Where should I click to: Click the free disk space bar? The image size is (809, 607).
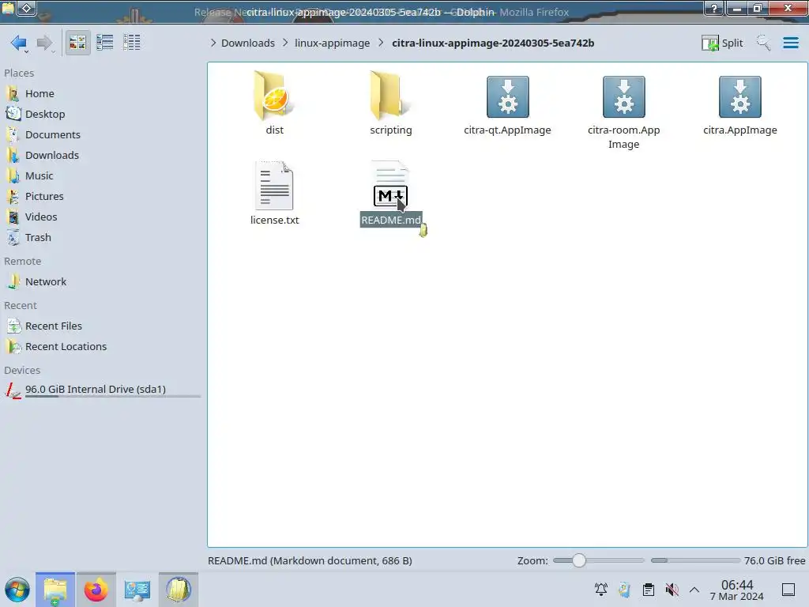695,560
